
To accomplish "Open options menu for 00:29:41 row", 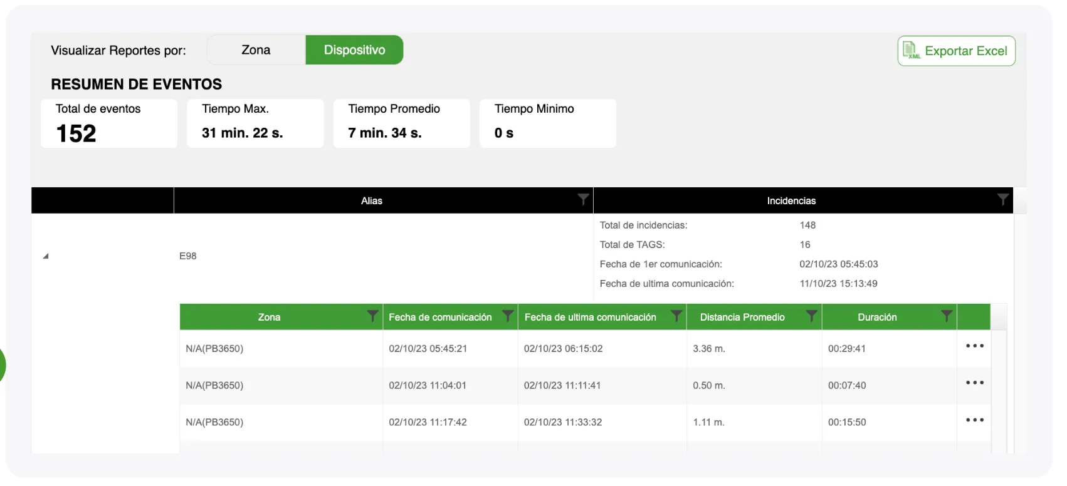I will (x=975, y=346).
